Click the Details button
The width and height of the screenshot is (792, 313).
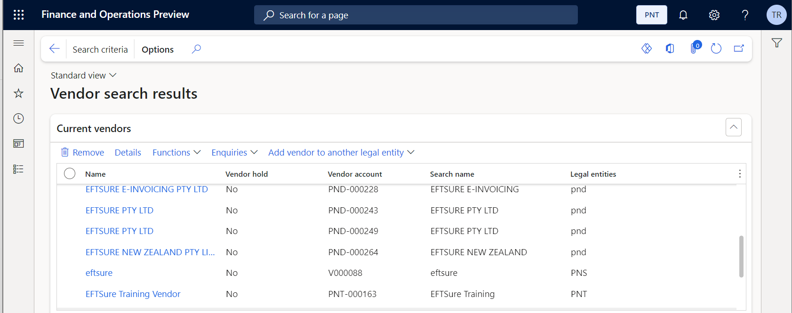[128, 152]
